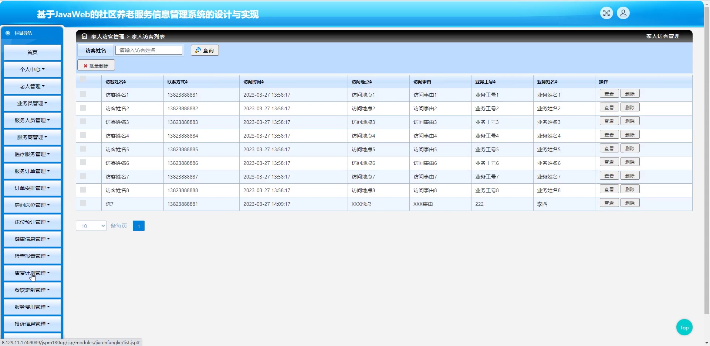This screenshot has width=710, height=346.
Task: Open the user profile icon in header
Action: pyautogui.click(x=623, y=13)
